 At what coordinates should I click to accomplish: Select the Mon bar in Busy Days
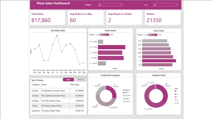155,45
